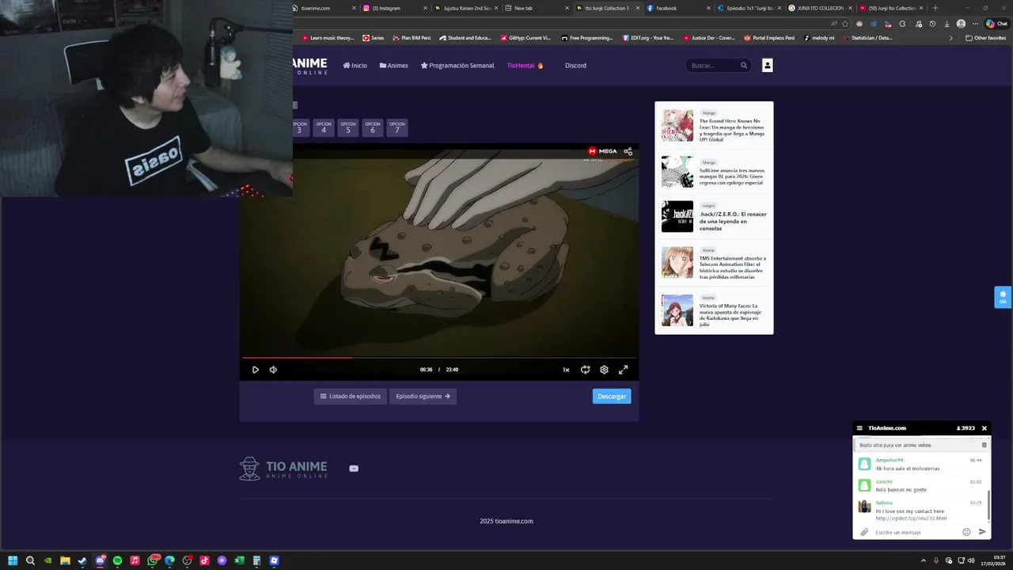Screen dimensions: 1013x570
Task: Select video server Opción 4
Action: point(324,127)
